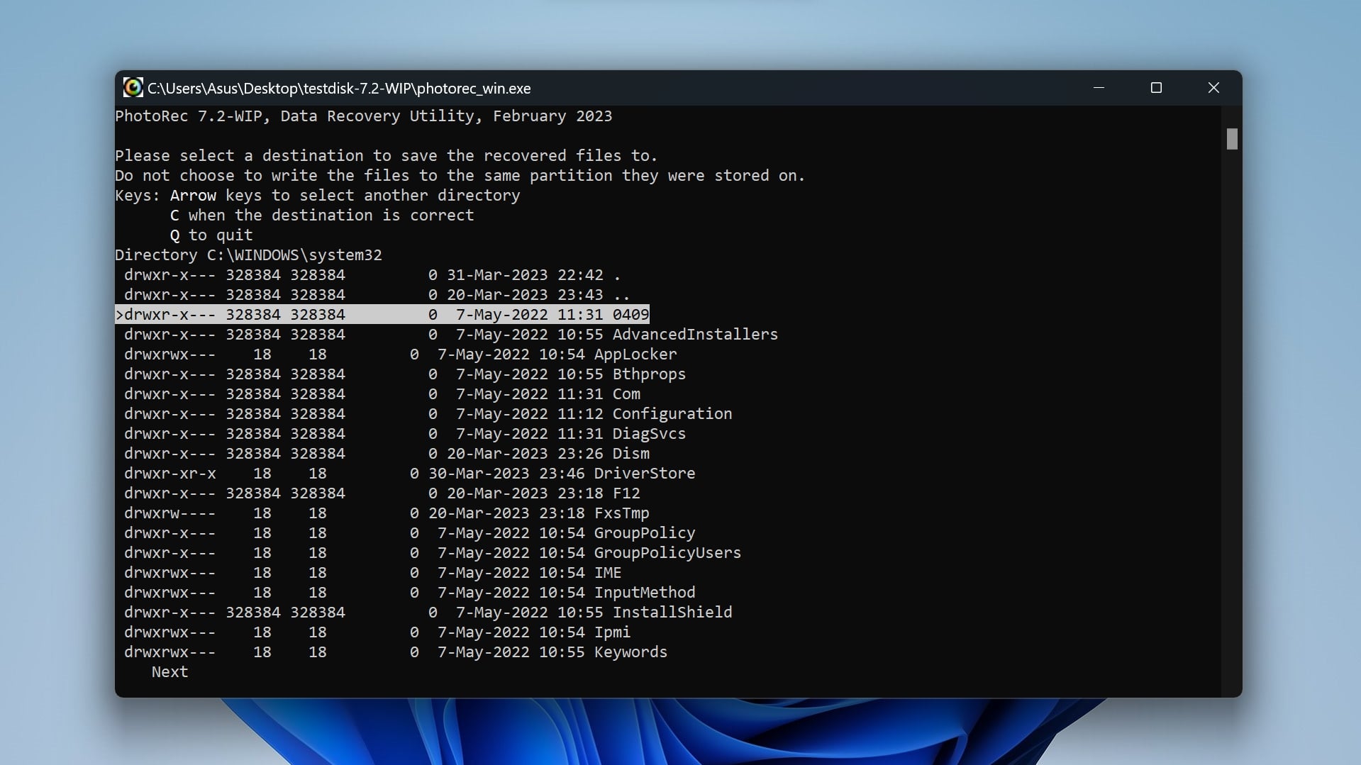Select the DriverStore directory
Screen dimensions: 1361x765
(x=409, y=474)
